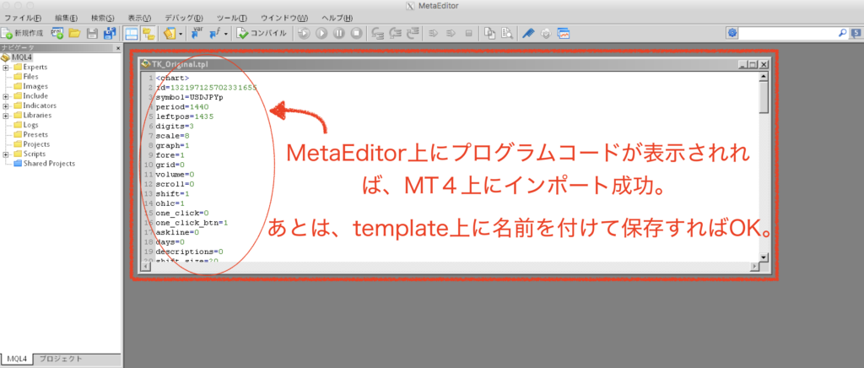This screenshot has width=864, height=368.
Task: Select the Presets folder in Navigator
Action: (x=30, y=134)
